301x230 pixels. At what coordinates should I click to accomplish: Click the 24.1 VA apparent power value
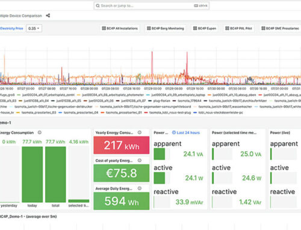tap(193, 154)
